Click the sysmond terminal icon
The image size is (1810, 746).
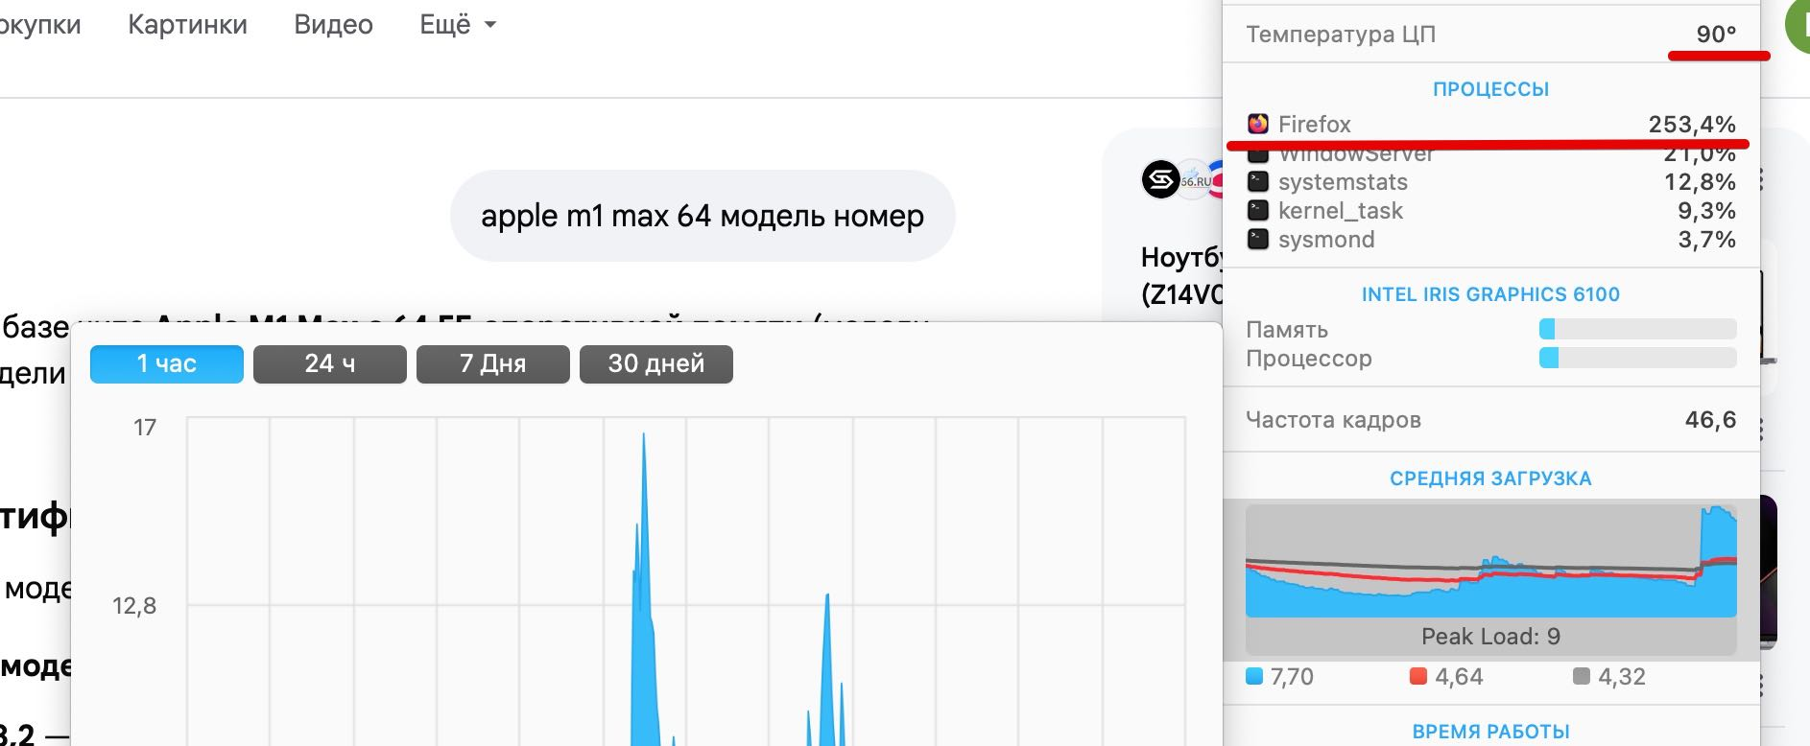(1258, 239)
